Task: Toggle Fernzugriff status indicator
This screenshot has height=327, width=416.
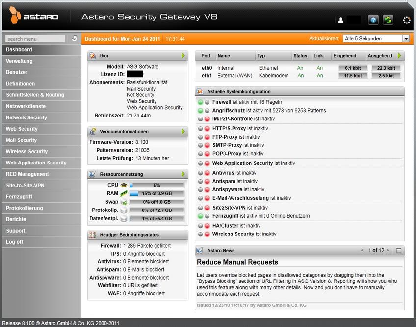Action: [204, 216]
